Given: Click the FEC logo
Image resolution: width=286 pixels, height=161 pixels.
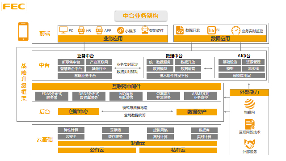Looking at the screenshot, I should click(14, 6).
